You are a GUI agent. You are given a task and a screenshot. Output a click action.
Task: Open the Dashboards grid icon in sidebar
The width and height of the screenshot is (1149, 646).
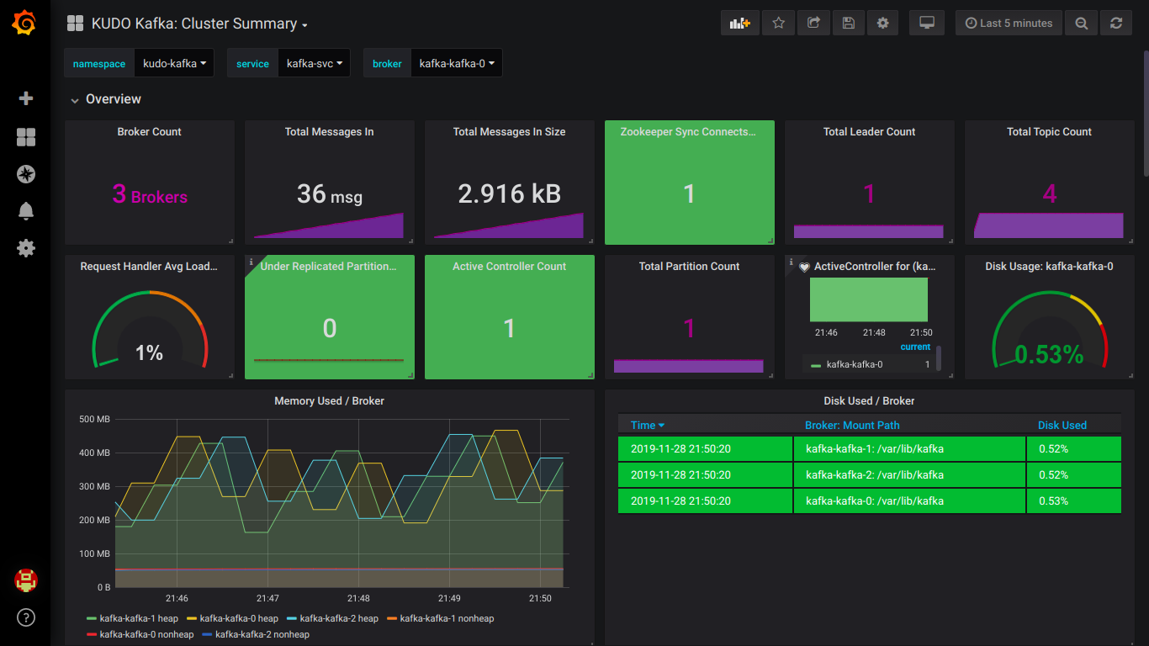coord(26,137)
